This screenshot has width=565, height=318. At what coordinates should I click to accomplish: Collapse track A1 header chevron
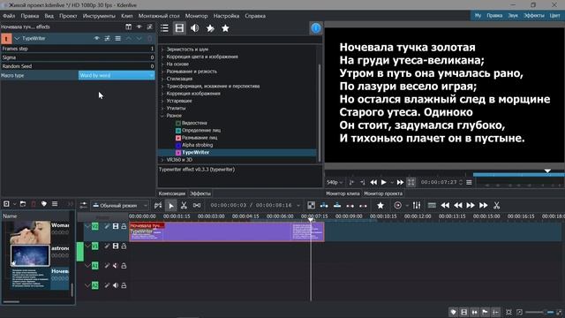(87, 266)
